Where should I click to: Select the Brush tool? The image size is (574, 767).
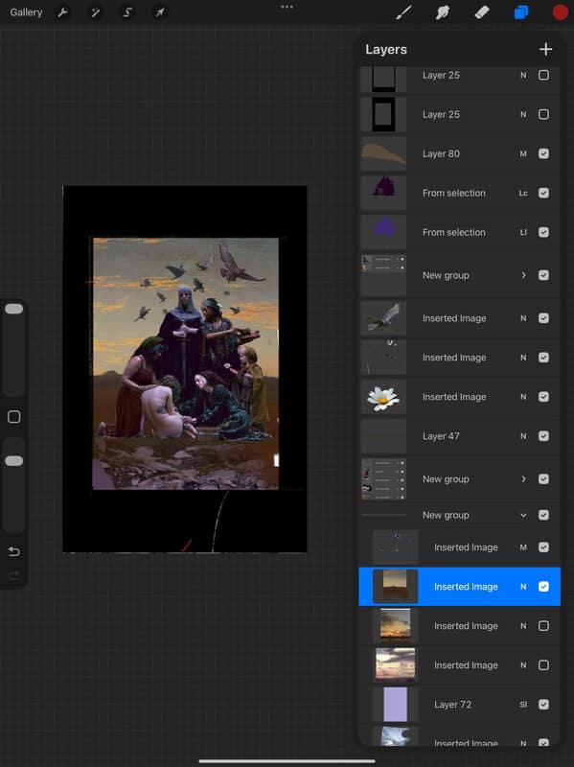tap(403, 12)
